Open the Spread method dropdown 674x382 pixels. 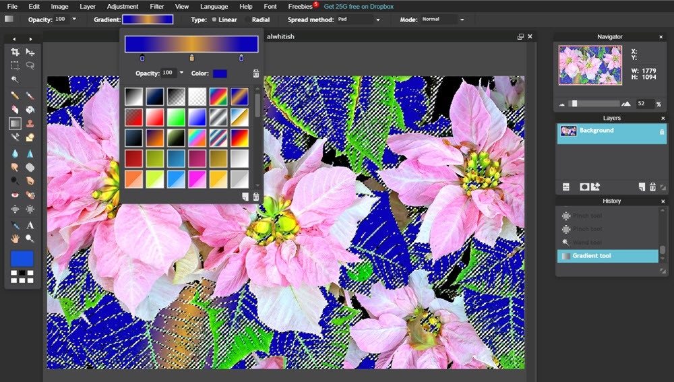pos(359,20)
